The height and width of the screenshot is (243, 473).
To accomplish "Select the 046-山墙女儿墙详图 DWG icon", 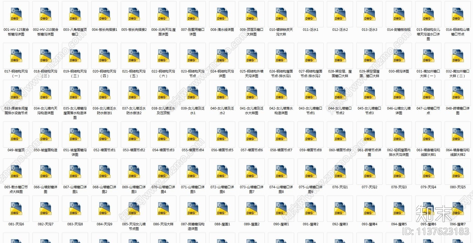I will pyautogui.click(x=399, y=93).
